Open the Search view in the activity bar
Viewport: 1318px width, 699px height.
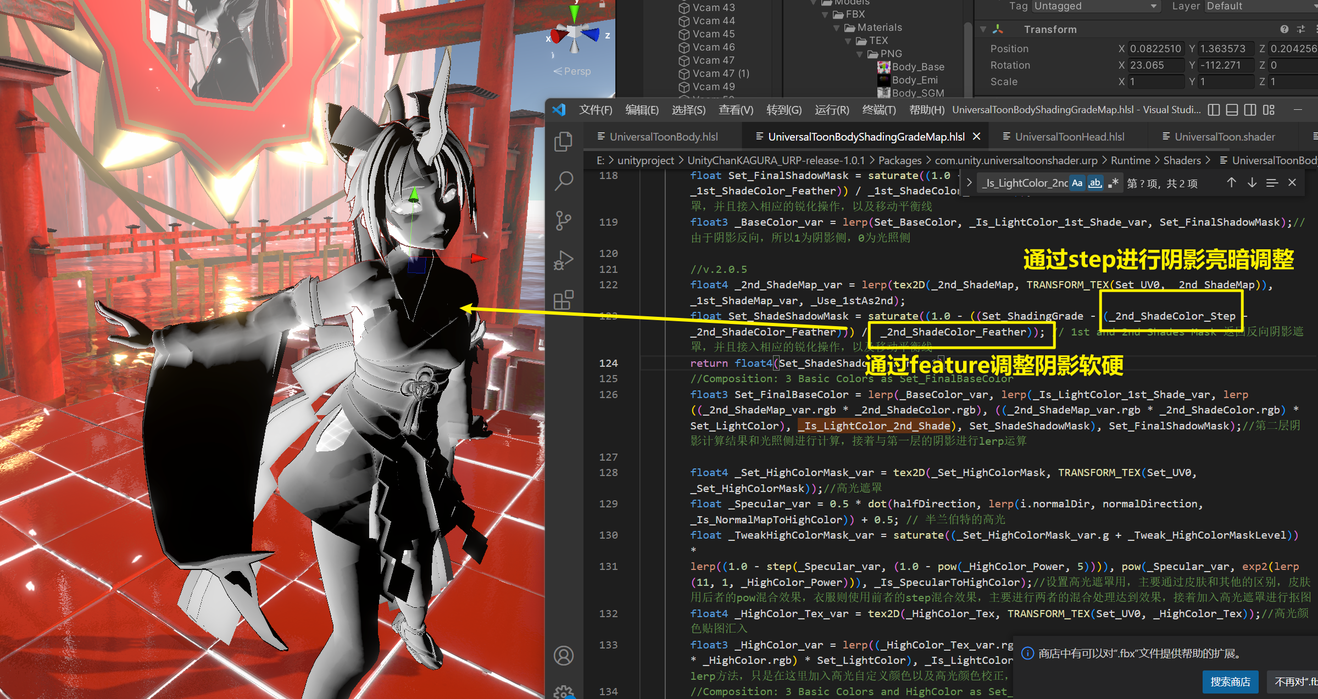click(563, 181)
